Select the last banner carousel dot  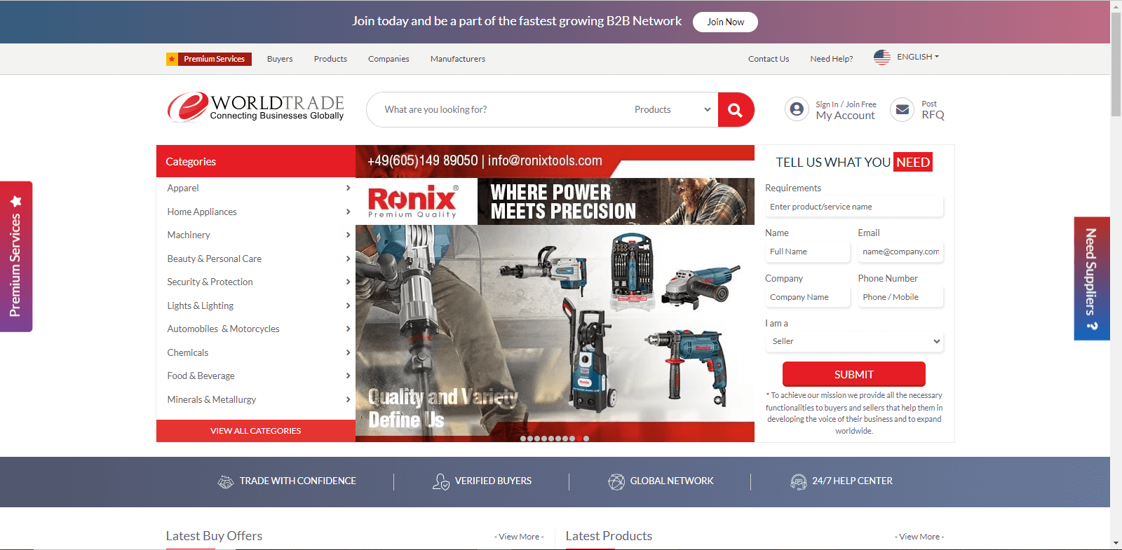586,439
